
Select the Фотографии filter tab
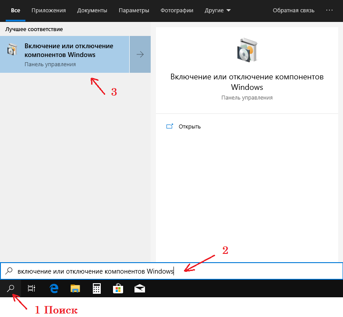(x=177, y=10)
